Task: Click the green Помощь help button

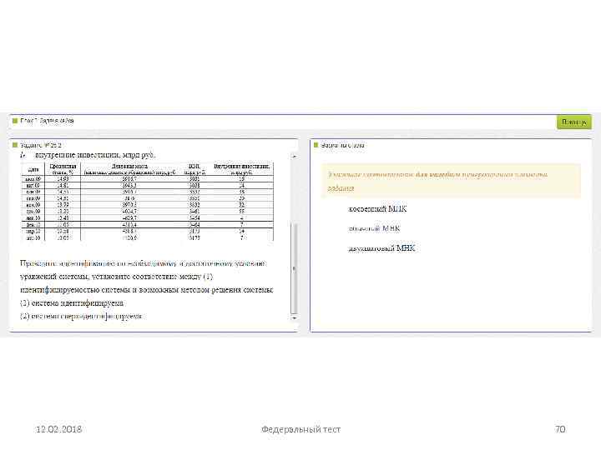Action: pyautogui.click(x=573, y=122)
